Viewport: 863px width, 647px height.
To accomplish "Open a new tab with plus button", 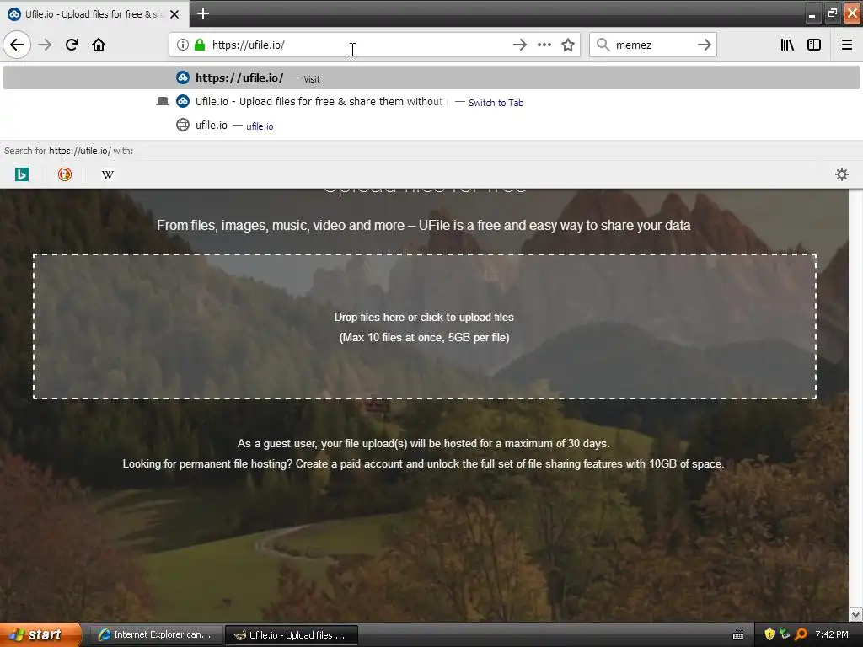I will coord(202,13).
